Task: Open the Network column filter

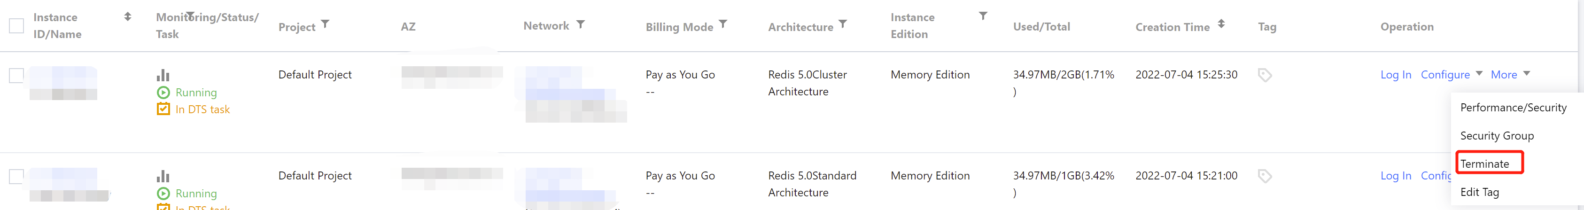Action: (581, 24)
